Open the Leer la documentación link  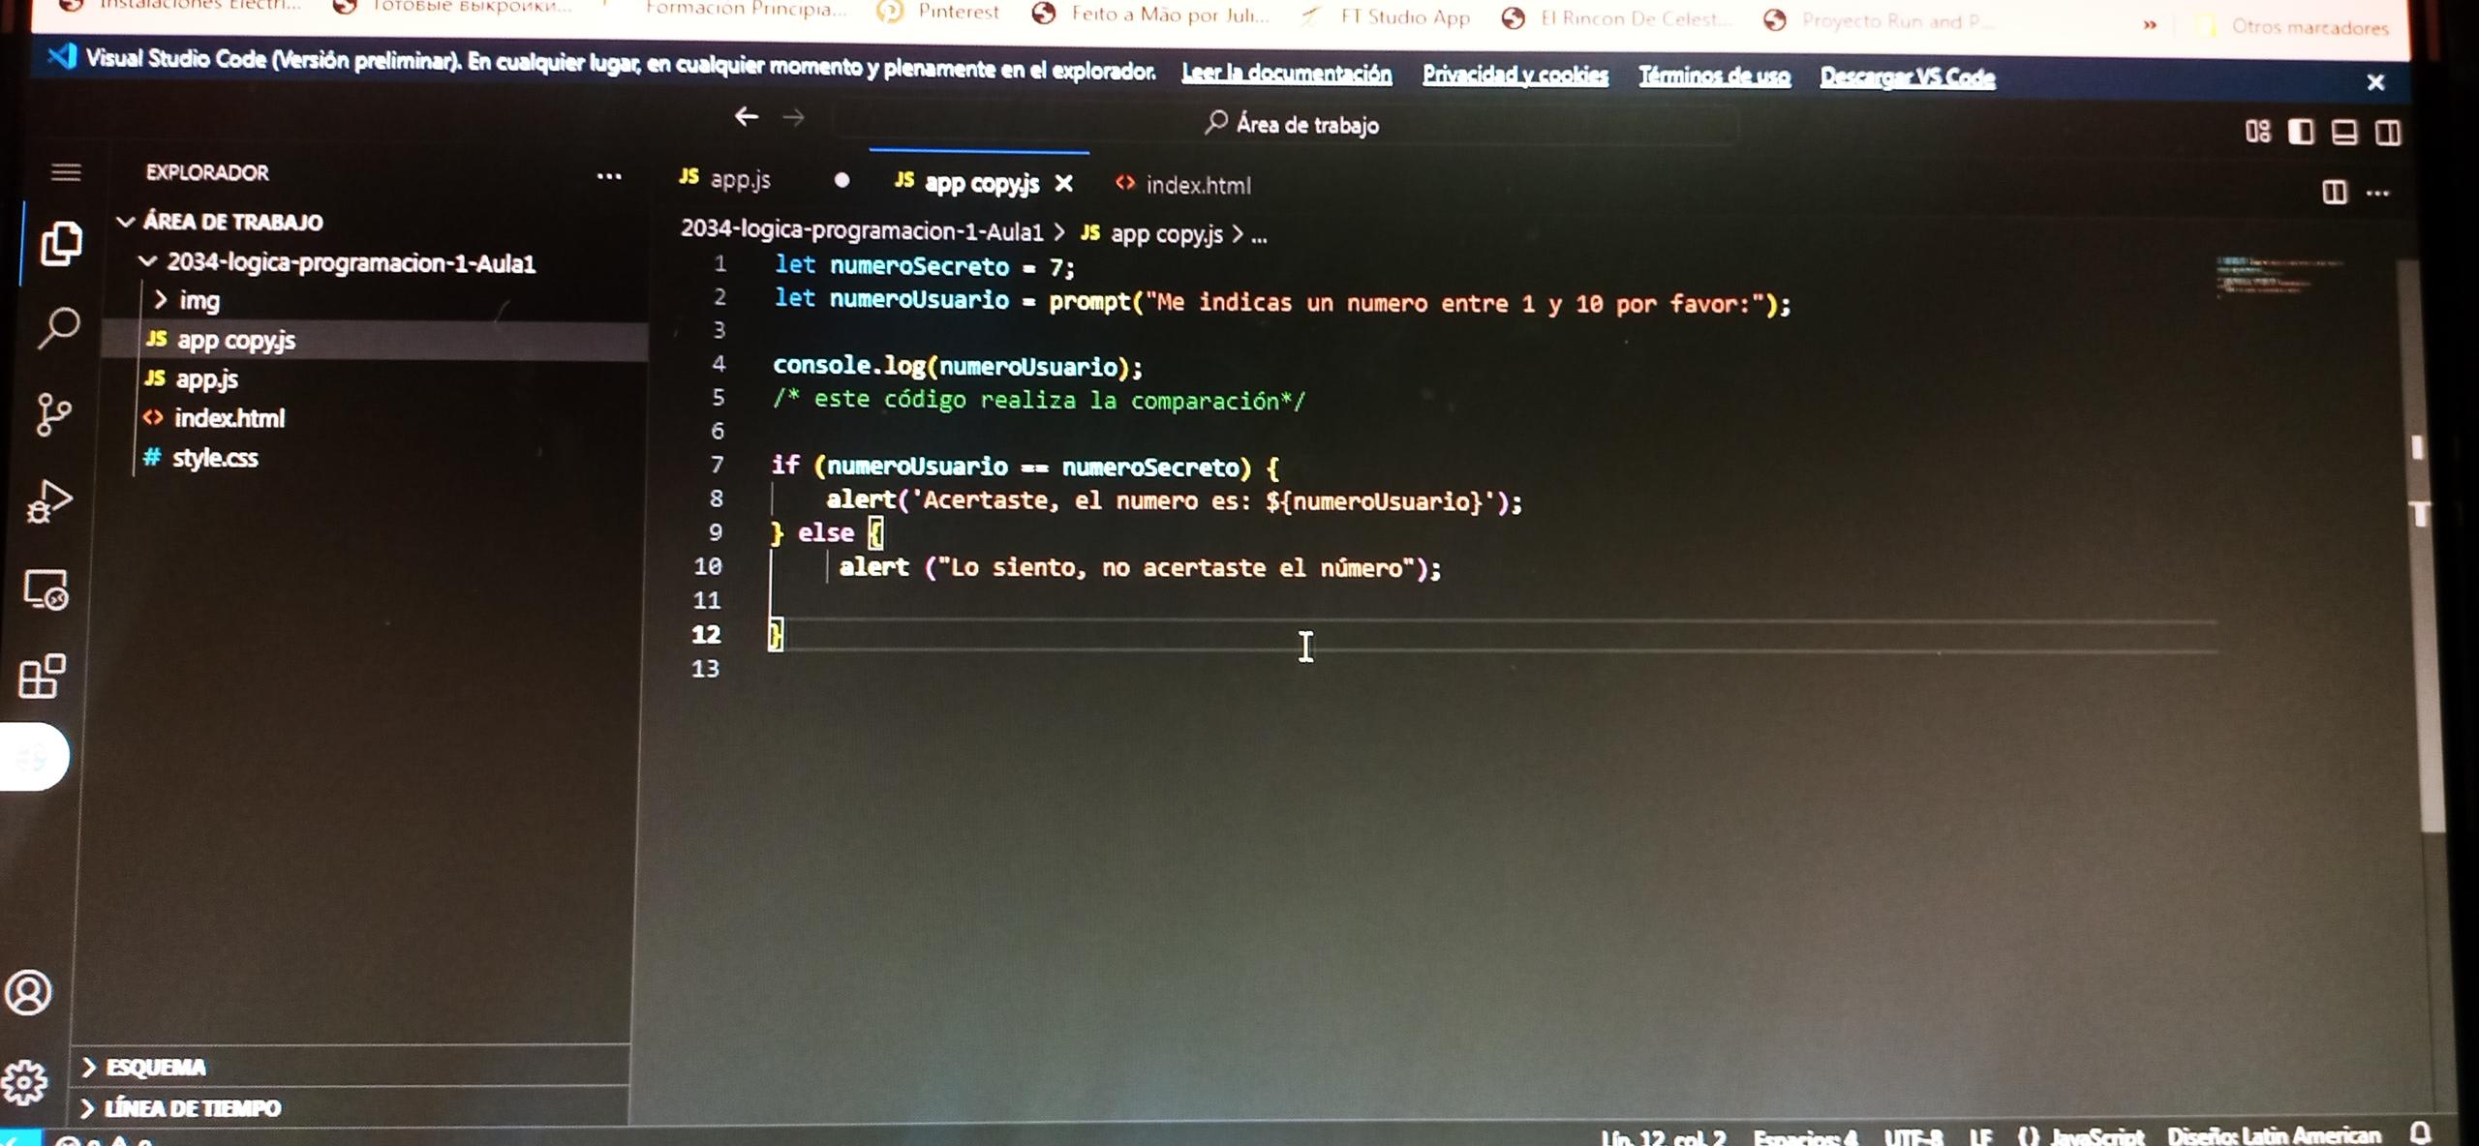click(1286, 74)
